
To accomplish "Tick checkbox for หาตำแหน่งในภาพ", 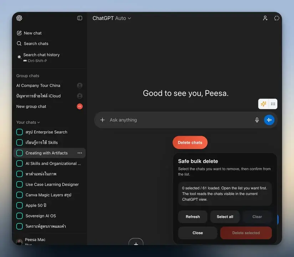I will [20, 174].
